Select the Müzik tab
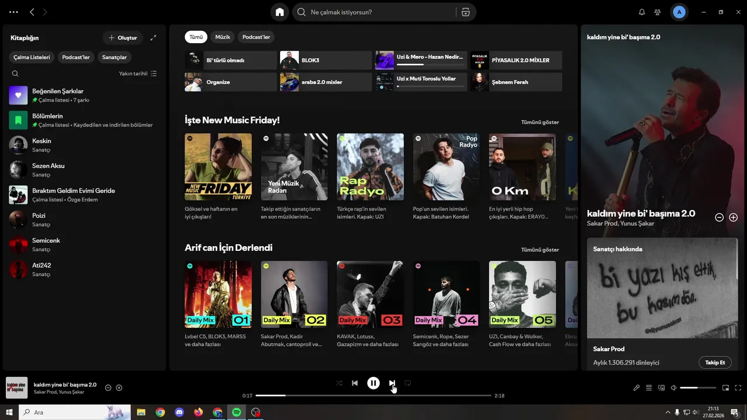 tap(223, 37)
